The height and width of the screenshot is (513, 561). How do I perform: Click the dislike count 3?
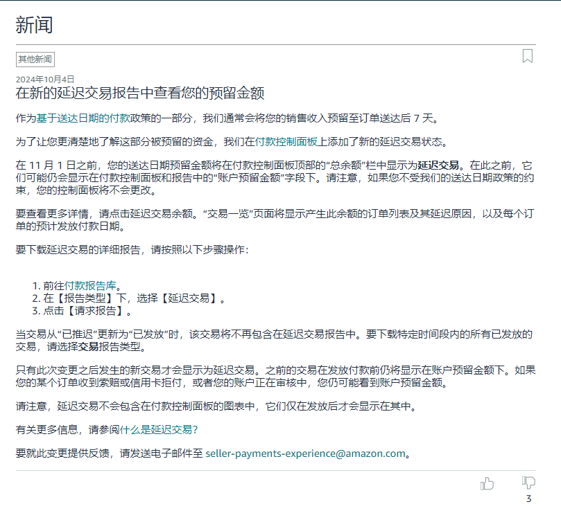click(x=528, y=498)
